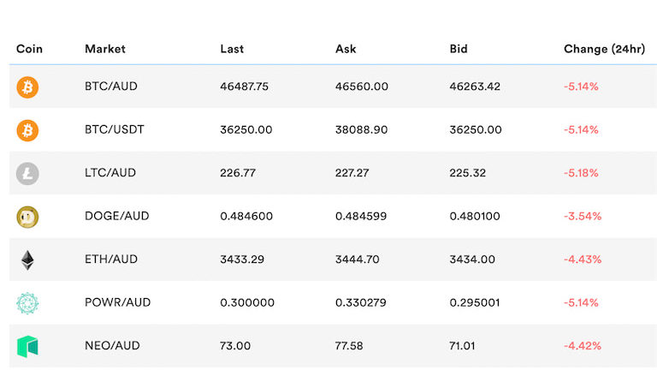This screenshot has height=370, width=657.
Task: Click the Bitcoin icon in BTC/AUD row
Action: pyautogui.click(x=27, y=87)
